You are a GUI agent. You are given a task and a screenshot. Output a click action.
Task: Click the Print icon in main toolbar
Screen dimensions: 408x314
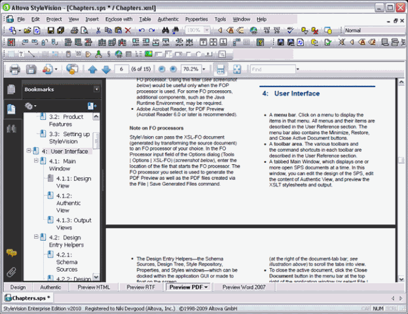(75, 30)
